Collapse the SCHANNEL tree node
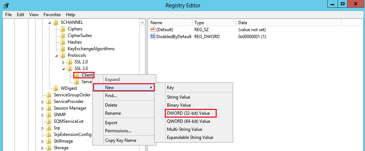 click(50, 23)
